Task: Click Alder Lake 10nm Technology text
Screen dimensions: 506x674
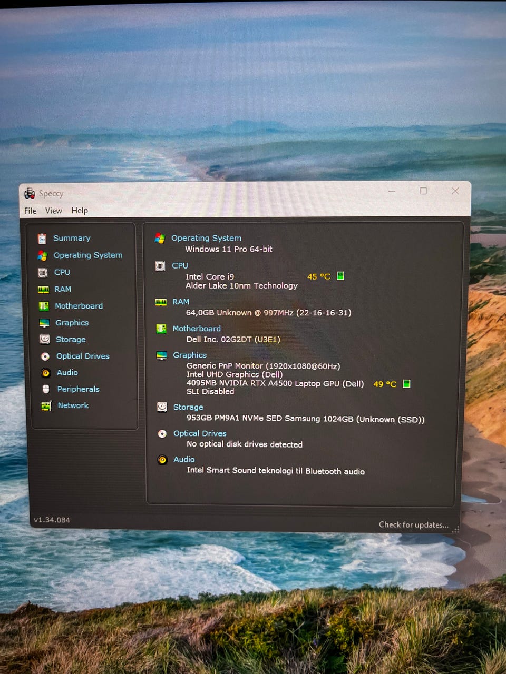Action: pos(241,285)
